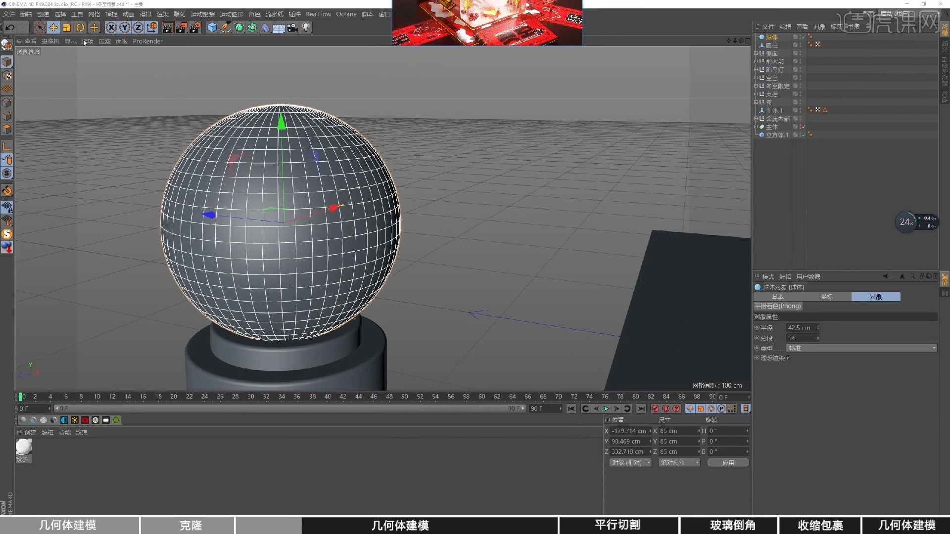Click frame 30 on the timeline ruler
Image resolution: width=950 pixels, height=534 pixels.
pyautogui.click(x=251, y=397)
